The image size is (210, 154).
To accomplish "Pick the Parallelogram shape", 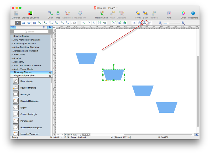I will pos(16,121).
